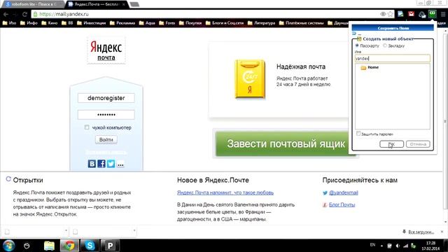The image size is (448, 252).
Task: Click the volume icon in system tray
Action: (x=398, y=246)
